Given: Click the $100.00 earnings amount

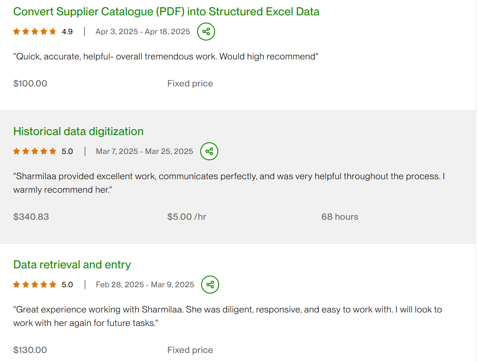Looking at the screenshot, I should coord(30,83).
